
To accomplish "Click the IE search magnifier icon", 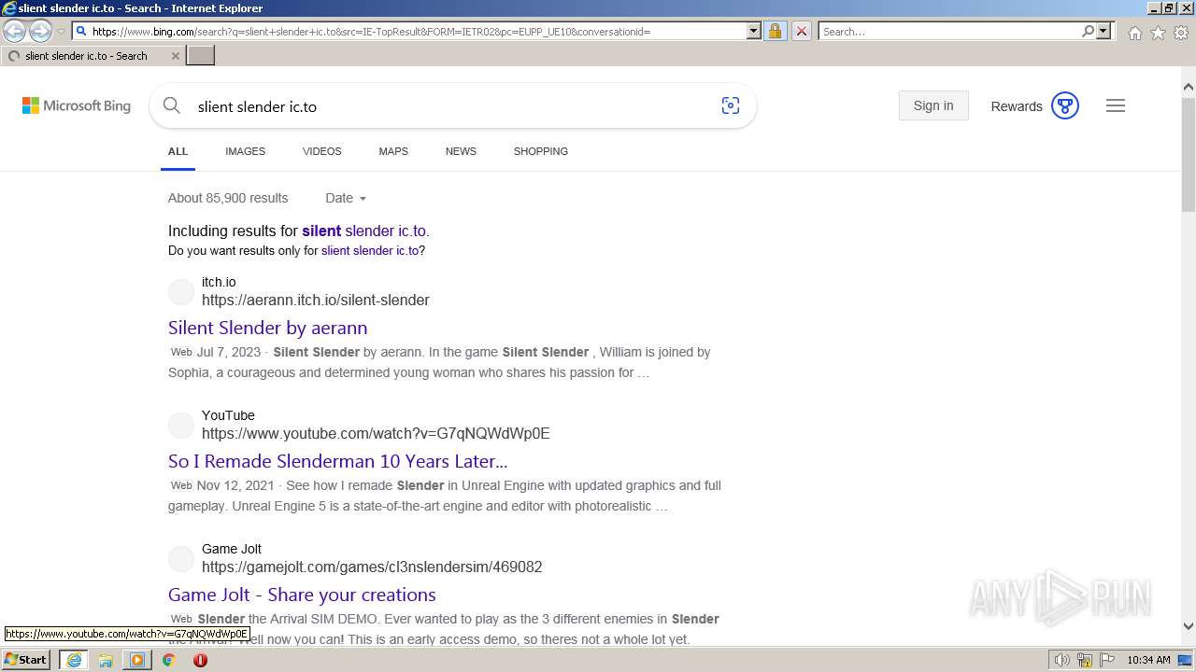I will tap(1088, 32).
